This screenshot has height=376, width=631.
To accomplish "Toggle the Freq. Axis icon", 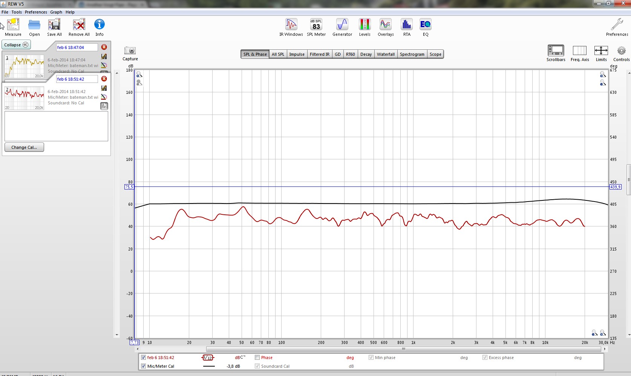I will (580, 50).
